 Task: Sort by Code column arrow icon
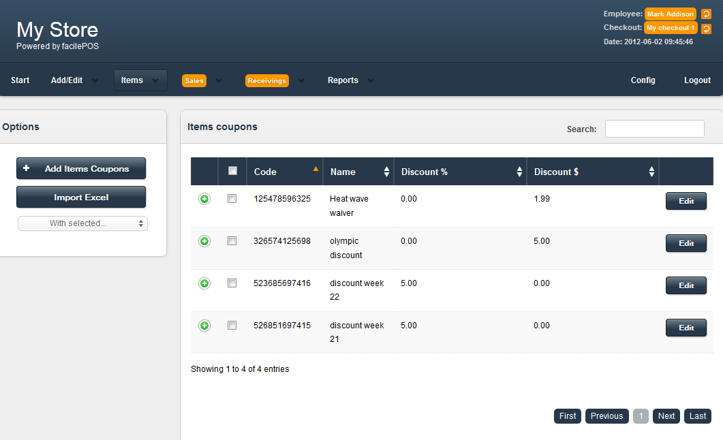click(x=316, y=169)
